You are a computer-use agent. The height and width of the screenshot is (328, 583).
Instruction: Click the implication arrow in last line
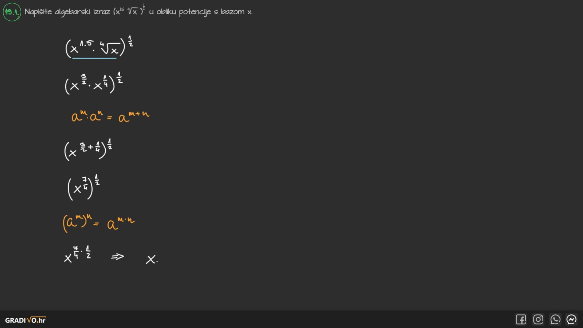(x=118, y=257)
